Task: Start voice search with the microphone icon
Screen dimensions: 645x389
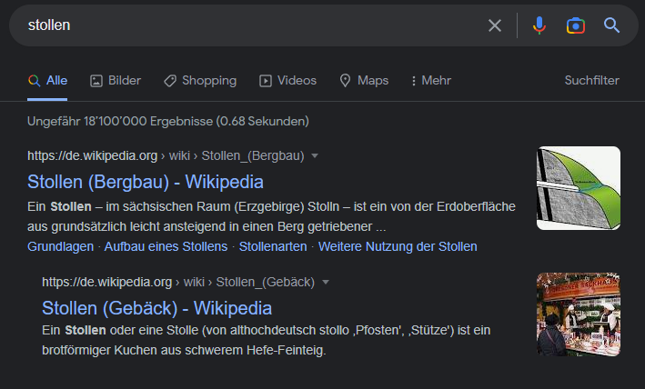Action: click(539, 25)
